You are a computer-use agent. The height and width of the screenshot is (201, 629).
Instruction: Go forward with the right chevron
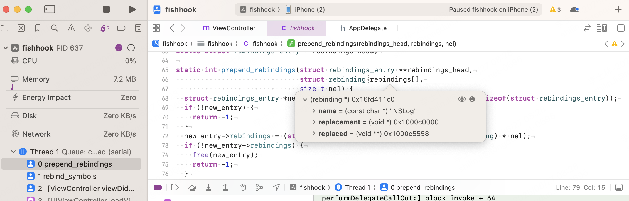tap(183, 28)
